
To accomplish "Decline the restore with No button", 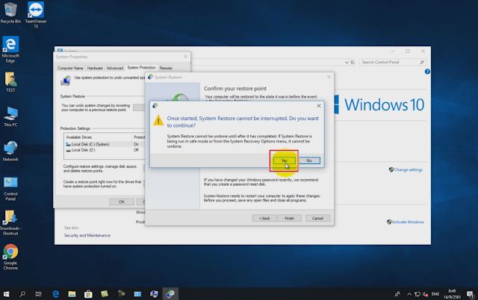I will pos(309,160).
